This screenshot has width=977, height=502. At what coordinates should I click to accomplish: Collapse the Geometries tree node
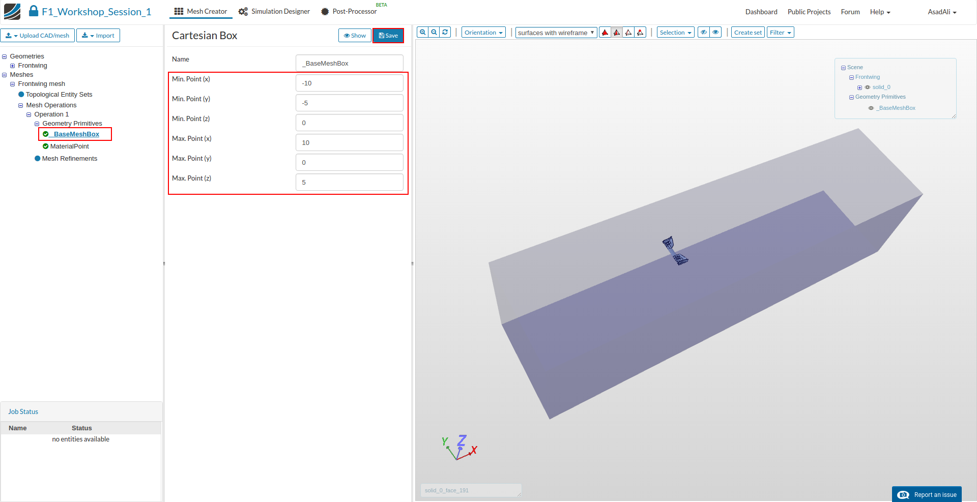click(5, 57)
